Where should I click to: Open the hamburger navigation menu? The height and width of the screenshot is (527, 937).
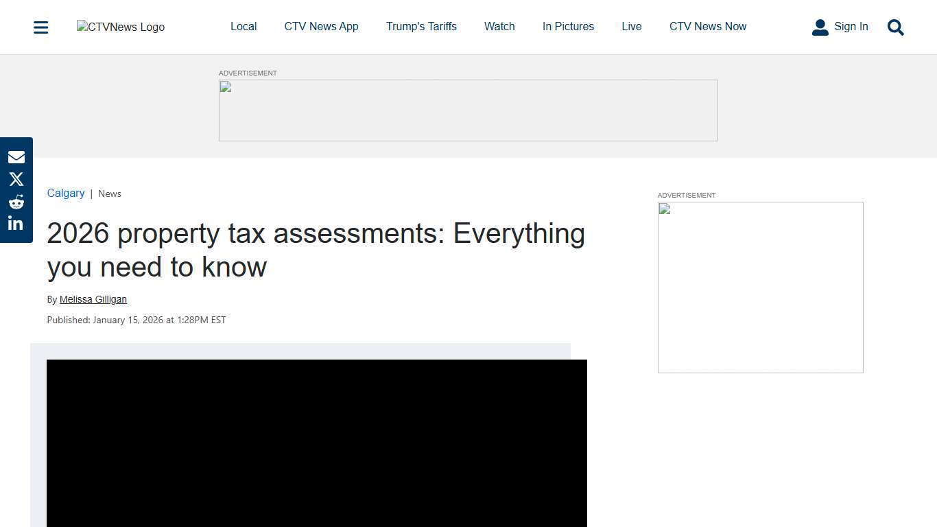(x=41, y=27)
